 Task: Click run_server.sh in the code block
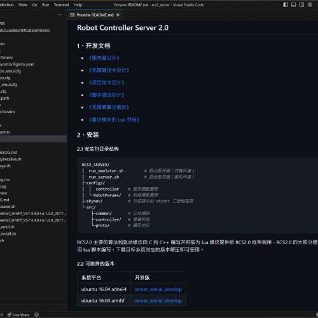(x=104, y=177)
